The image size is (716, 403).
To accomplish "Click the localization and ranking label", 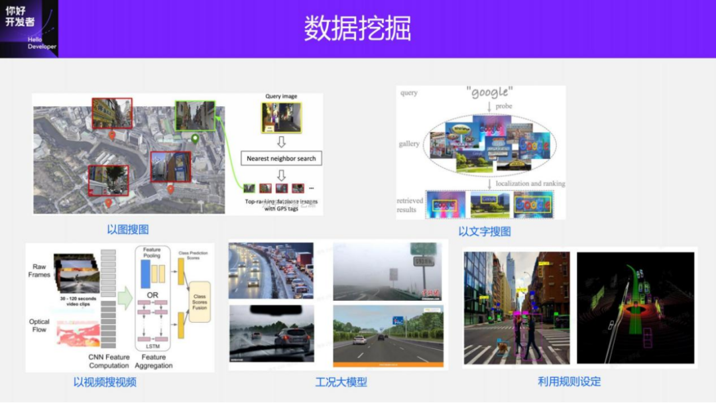I will 530,184.
